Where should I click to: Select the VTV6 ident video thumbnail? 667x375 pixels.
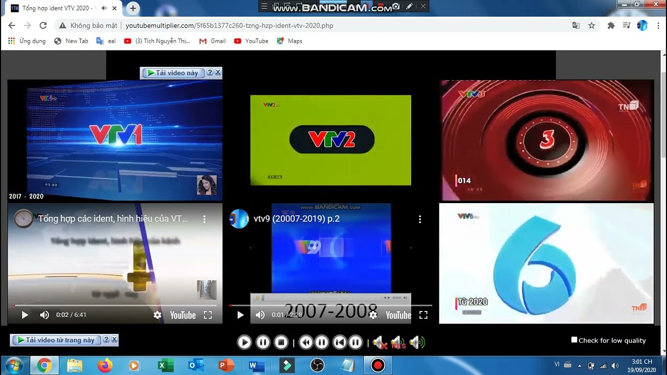tap(546, 264)
